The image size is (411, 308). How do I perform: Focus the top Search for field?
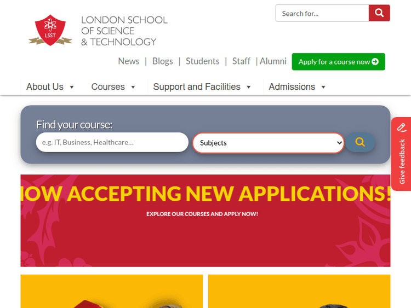click(322, 13)
